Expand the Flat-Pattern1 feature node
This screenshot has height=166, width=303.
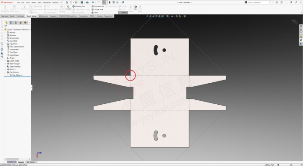point(8,75)
